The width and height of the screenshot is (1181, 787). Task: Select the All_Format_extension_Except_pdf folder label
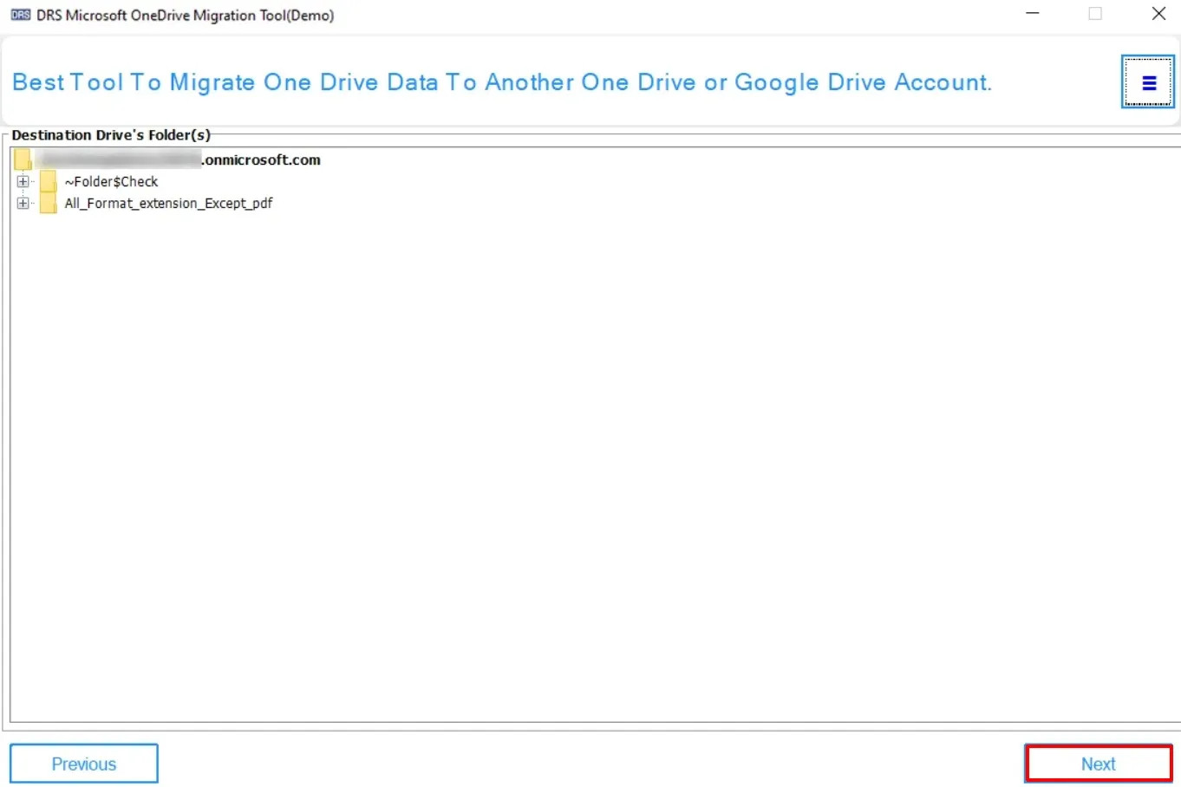coord(168,204)
